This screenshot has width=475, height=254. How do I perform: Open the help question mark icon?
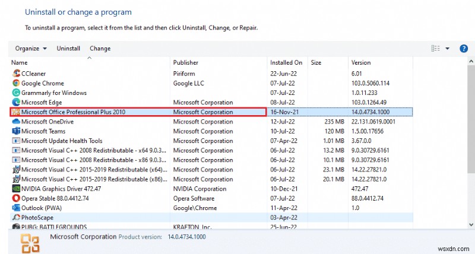[x=464, y=48]
